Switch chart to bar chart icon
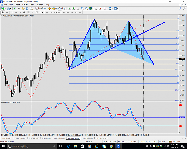The image size is (187, 149). pyautogui.click(x=69, y=8)
